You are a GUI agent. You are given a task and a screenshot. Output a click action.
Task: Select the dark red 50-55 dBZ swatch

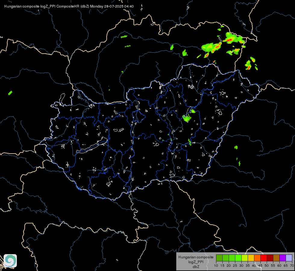click(270, 258)
